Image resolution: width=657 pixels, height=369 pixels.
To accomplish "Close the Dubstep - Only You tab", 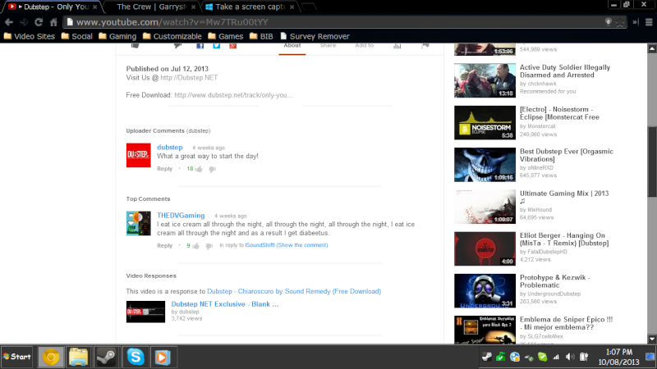I will pos(95,7).
